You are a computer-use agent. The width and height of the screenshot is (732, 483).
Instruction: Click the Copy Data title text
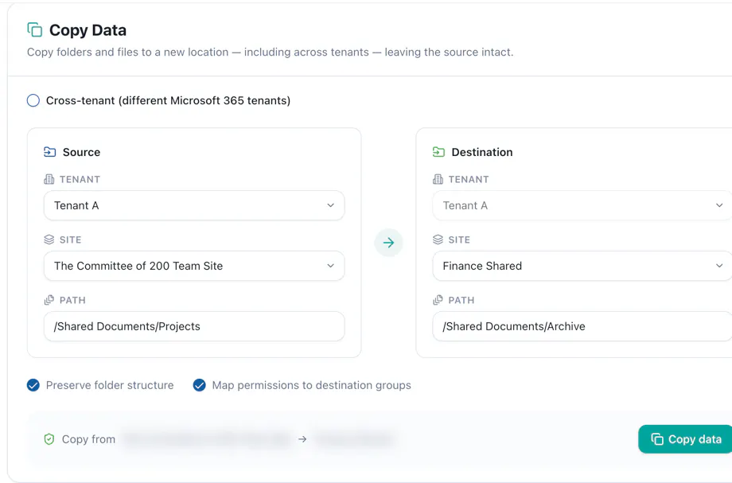pyautogui.click(x=88, y=30)
